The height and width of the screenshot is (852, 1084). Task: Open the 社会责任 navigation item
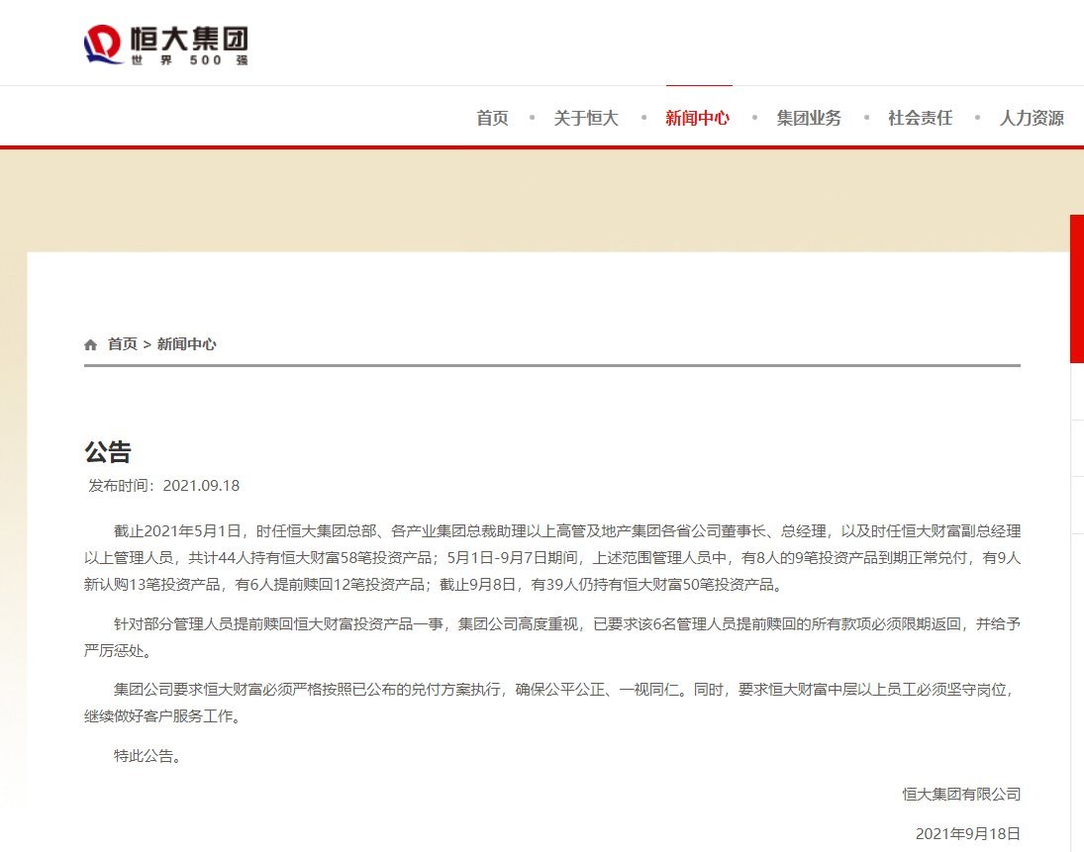pyautogui.click(x=920, y=118)
